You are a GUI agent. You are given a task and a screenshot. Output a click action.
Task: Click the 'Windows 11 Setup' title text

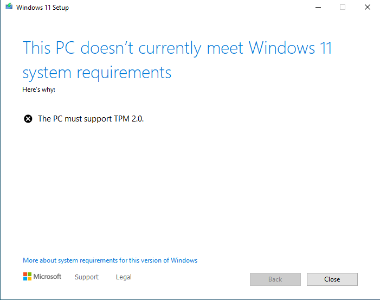click(42, 8)
